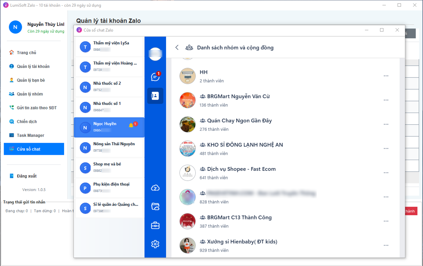
Task: Close the Cửa sổ chat Zalo window
Action: [397, 30]
